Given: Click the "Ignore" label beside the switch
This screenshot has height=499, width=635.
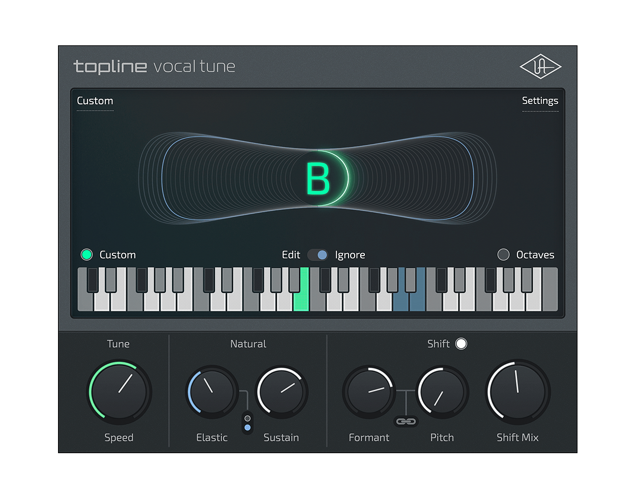Looking at the screenshot, I should tap(350, 255).
